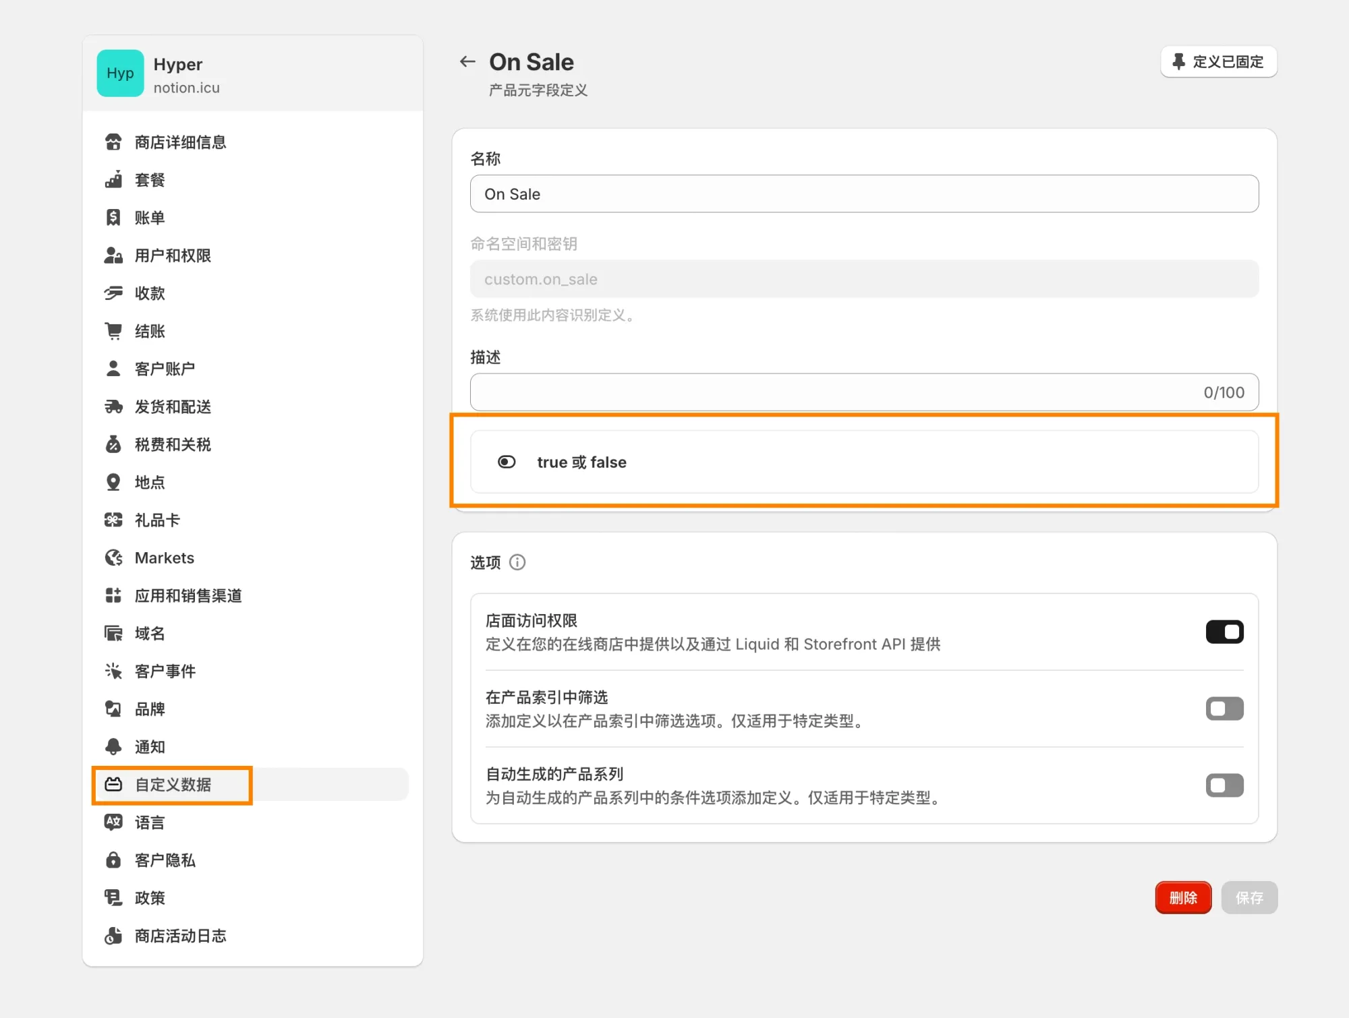Click the gift card icon for 礼品卡

113,520
